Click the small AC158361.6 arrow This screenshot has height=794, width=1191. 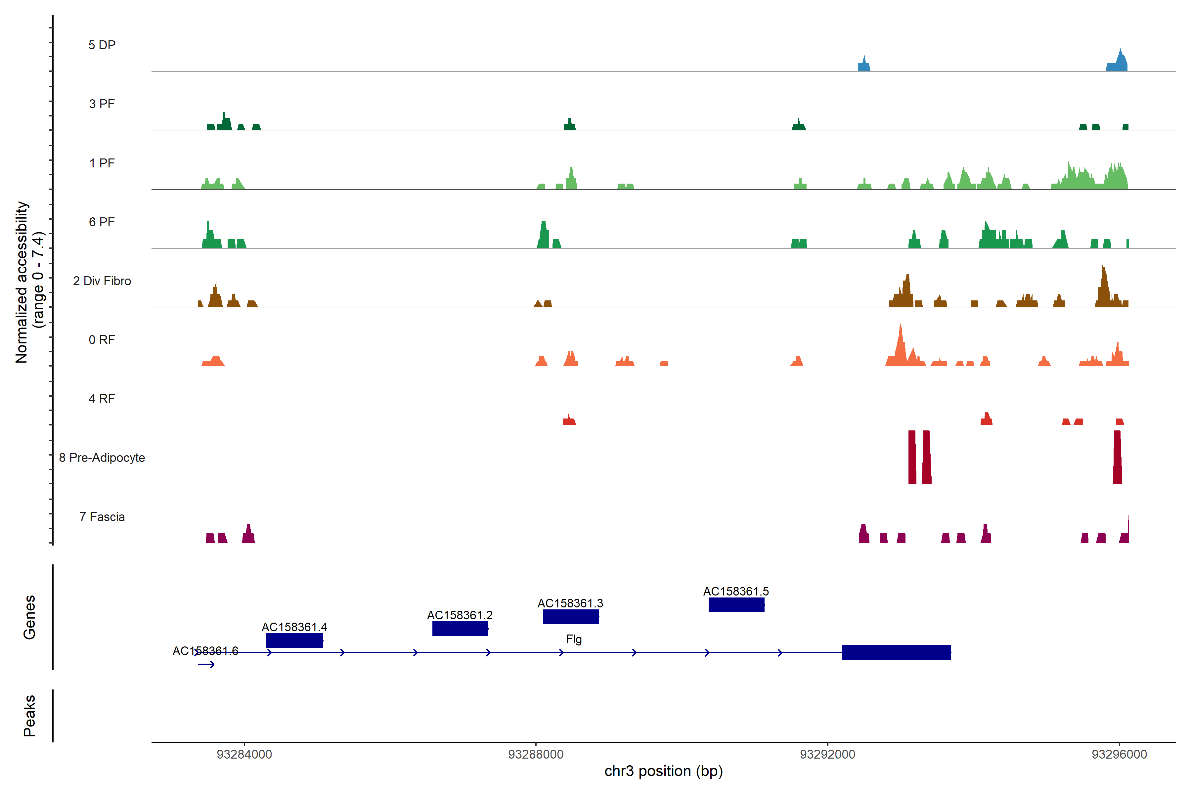pyautogui.click(x=206, y=664)
